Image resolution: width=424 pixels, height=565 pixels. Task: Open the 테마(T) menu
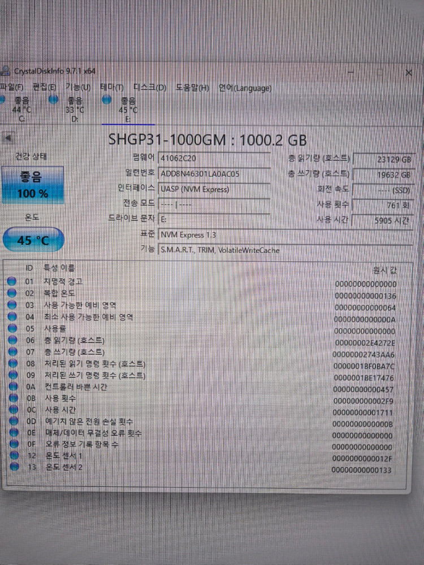click(112, 88)
